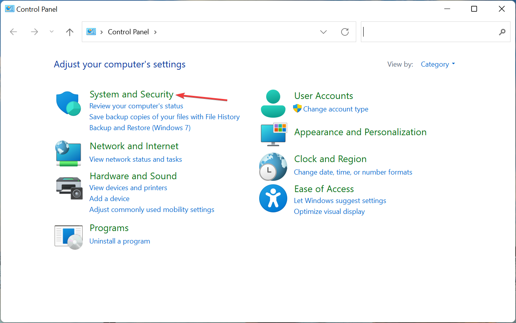Click the Ease of Access icon
This screenshot has height=323, width=516.
point(273,198)
